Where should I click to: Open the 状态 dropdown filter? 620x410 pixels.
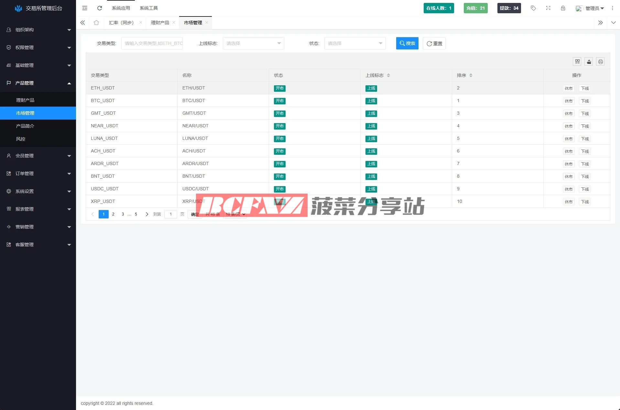coord(355,43)
